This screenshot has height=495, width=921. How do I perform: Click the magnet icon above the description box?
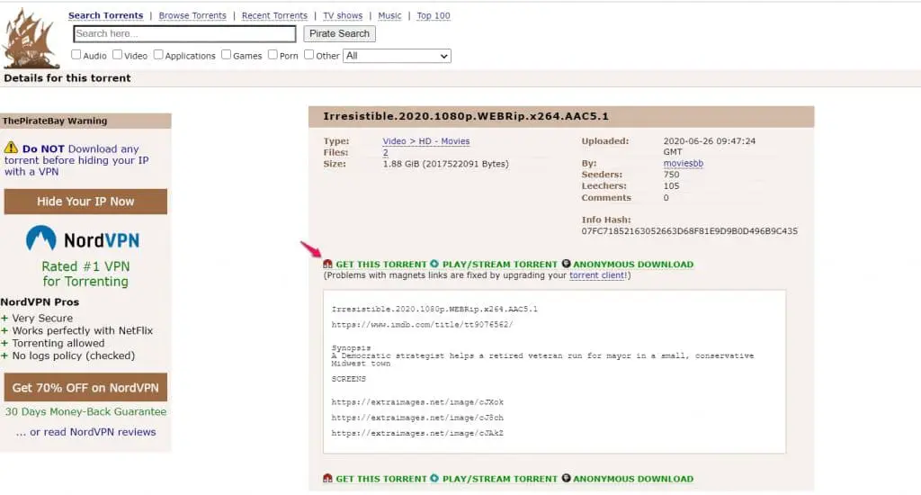click(328, 265)
